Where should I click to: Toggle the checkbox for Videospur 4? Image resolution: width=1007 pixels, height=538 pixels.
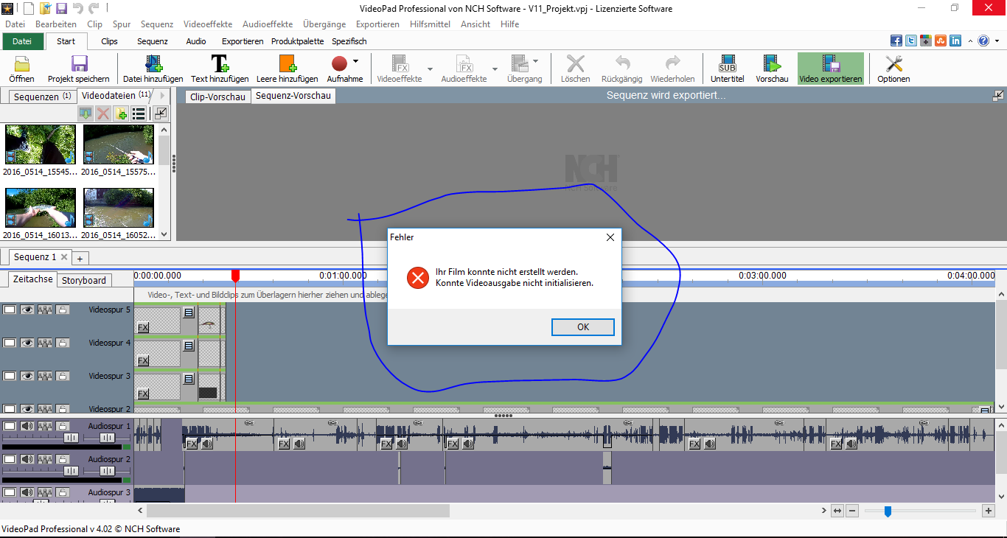point(10,343)
